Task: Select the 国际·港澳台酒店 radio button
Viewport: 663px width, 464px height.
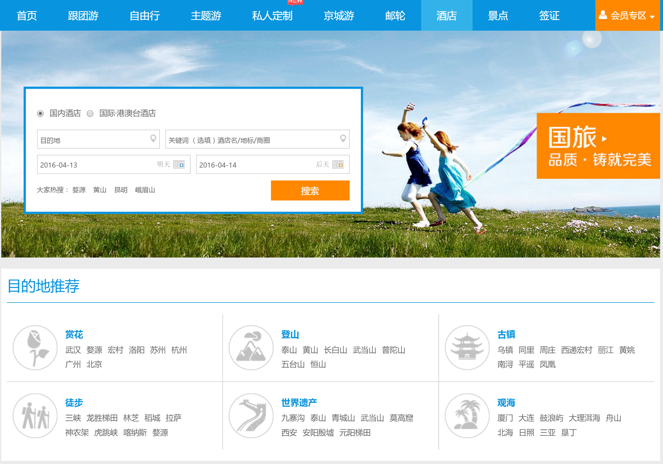Action: (x=90, y=114)
